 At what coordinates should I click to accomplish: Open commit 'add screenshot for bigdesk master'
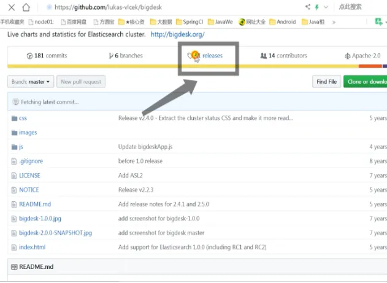click(161, 233)
